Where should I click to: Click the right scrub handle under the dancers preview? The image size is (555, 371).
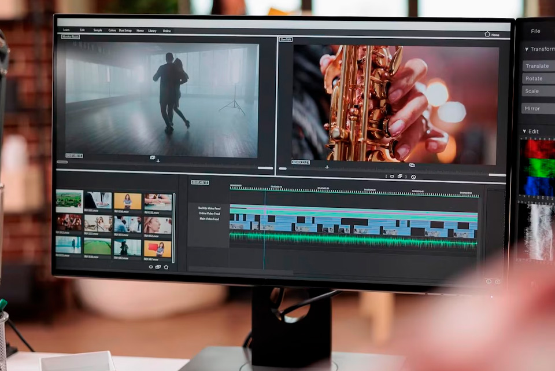265,168
